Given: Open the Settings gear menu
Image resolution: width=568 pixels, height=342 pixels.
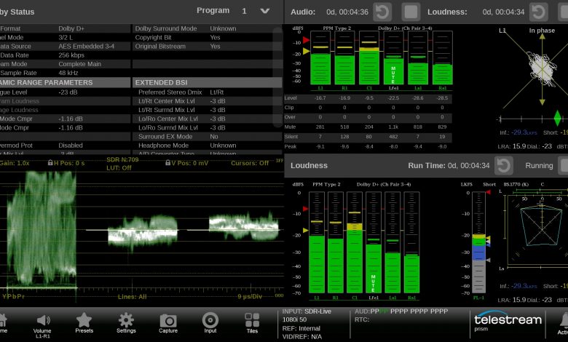Looking at the screenshot, I should point(127,323).
